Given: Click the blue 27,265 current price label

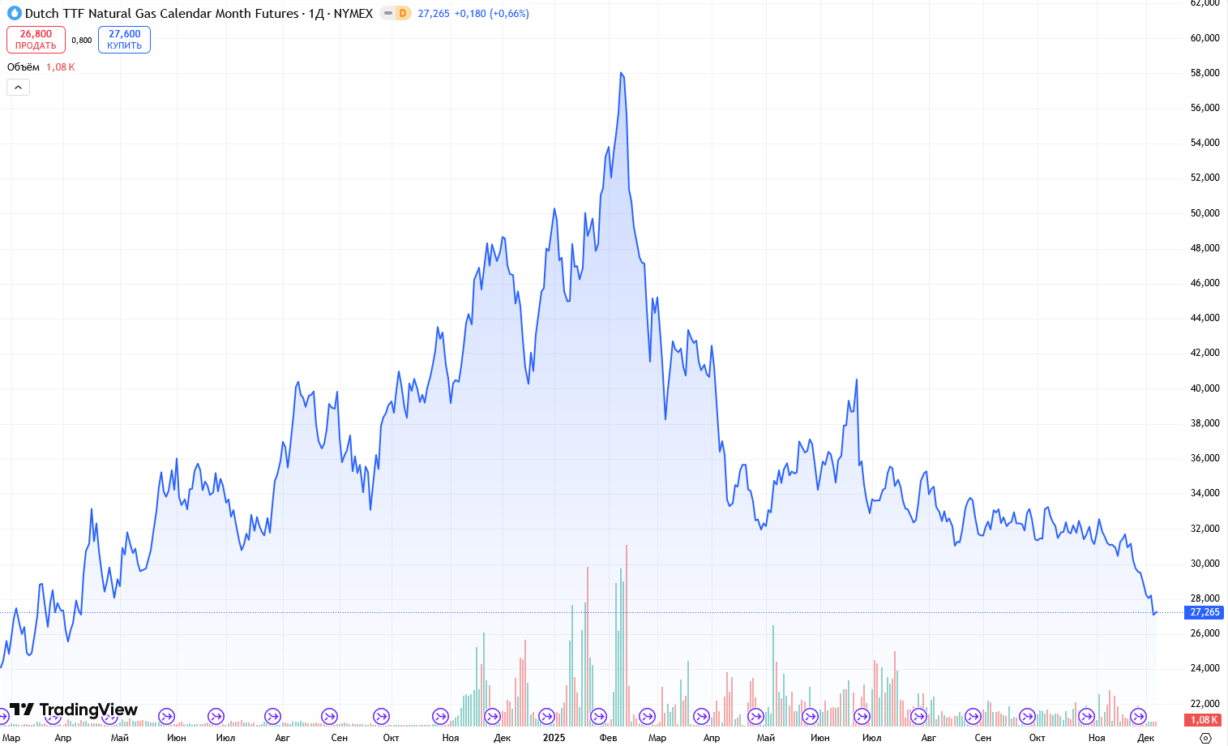Looking at the screenshot, I should click(1204, 612).
